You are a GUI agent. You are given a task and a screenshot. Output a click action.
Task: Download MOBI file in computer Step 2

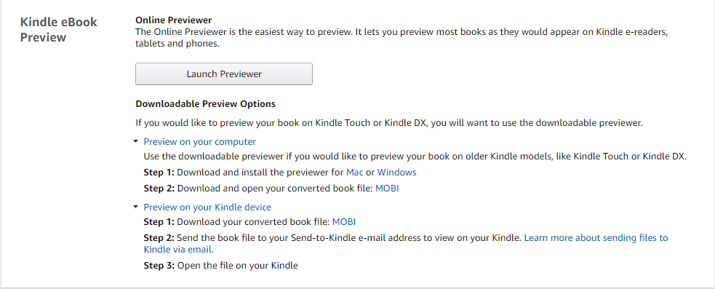387,189
